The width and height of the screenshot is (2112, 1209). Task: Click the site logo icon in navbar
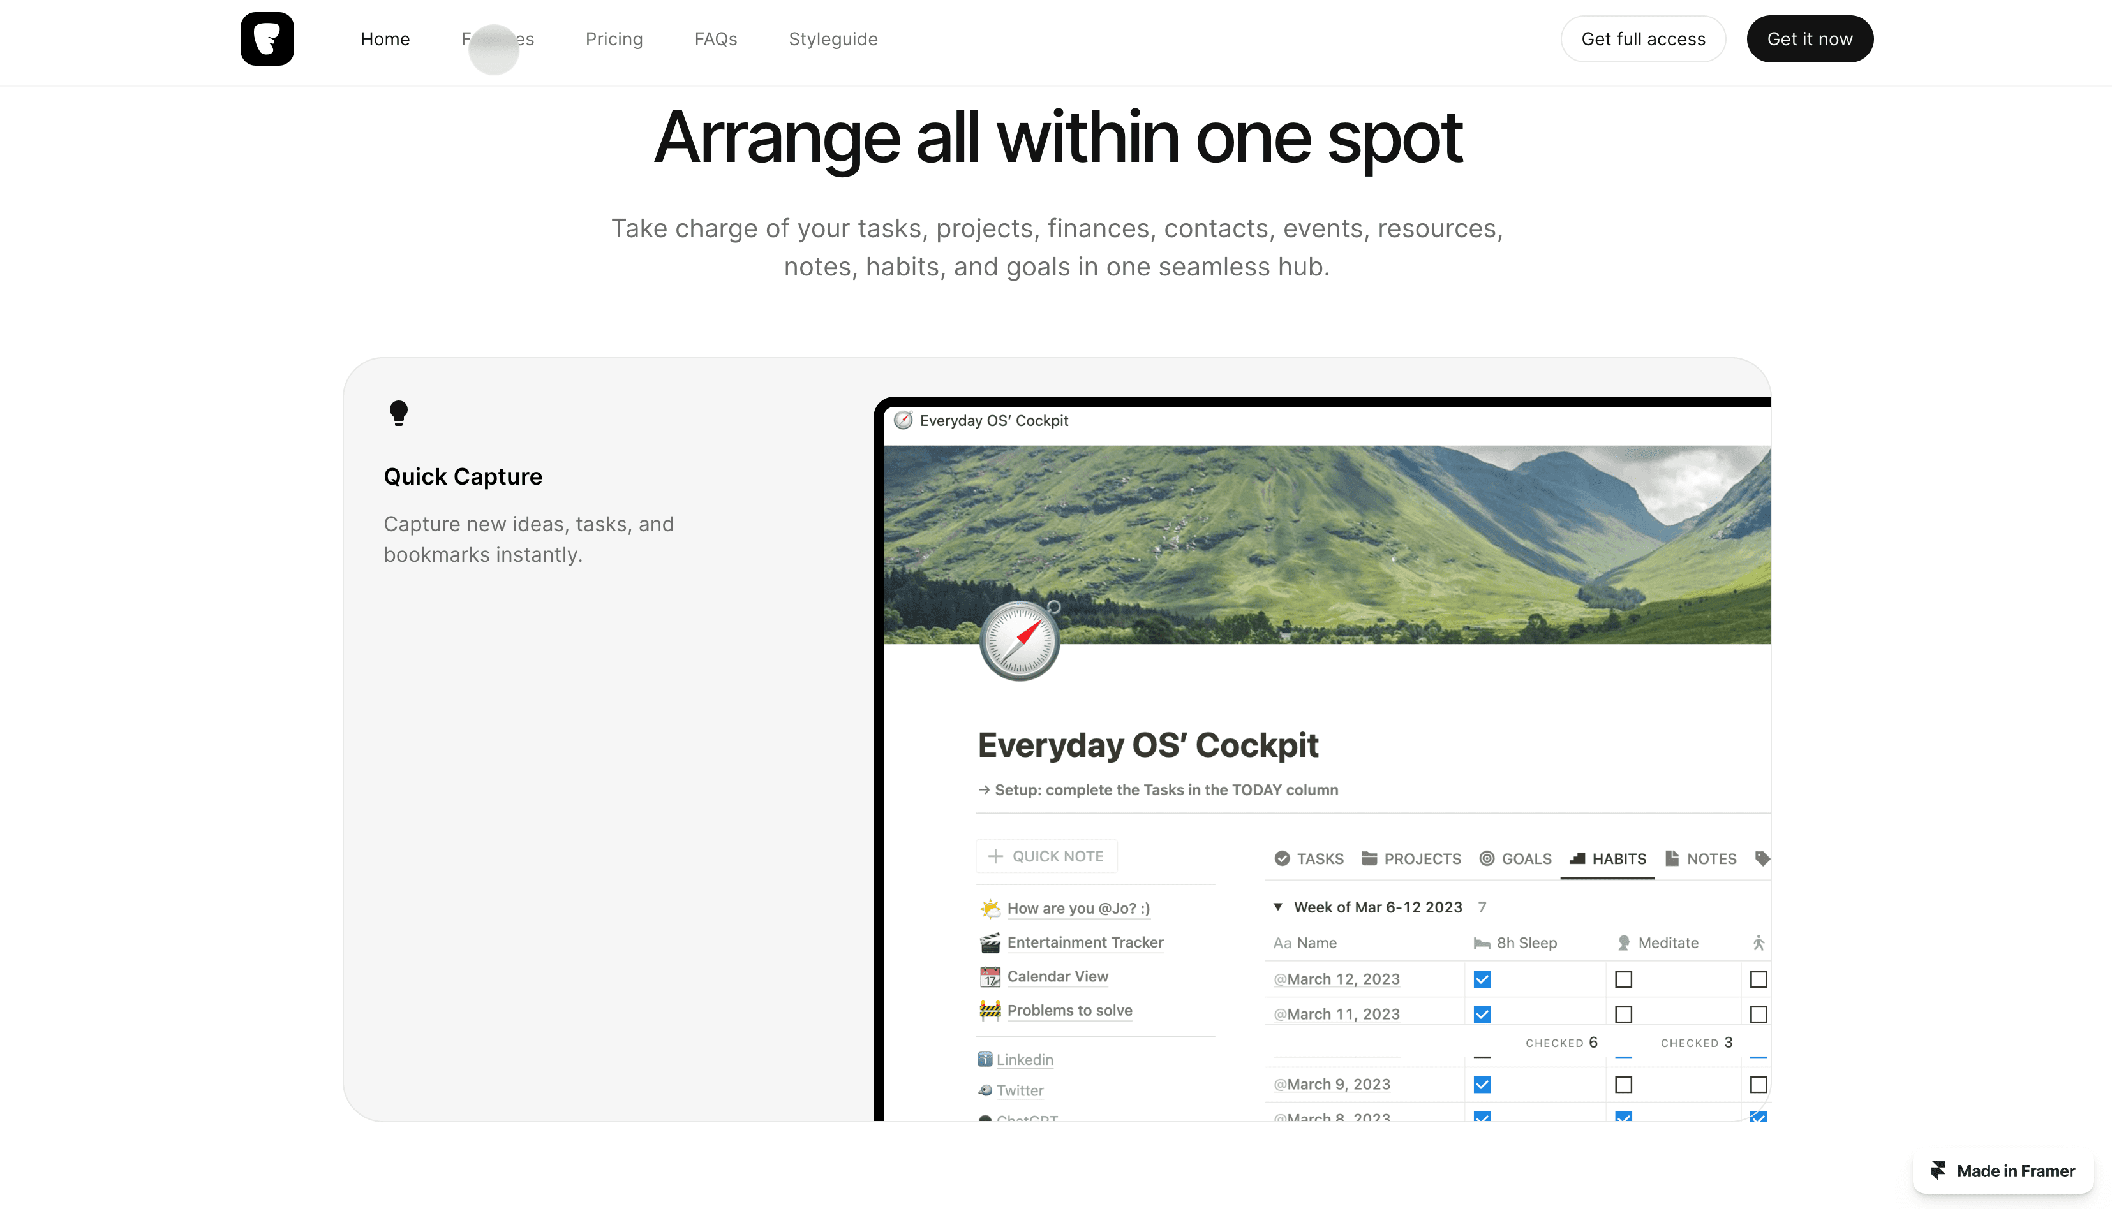pyautogui.click(x=267, y=39)
